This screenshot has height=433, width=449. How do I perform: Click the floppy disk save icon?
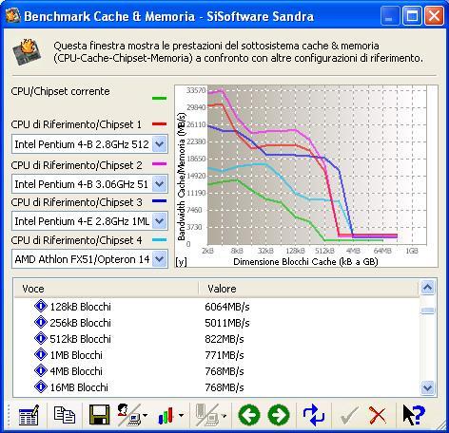pyautogui.click(x=99, y=415)
